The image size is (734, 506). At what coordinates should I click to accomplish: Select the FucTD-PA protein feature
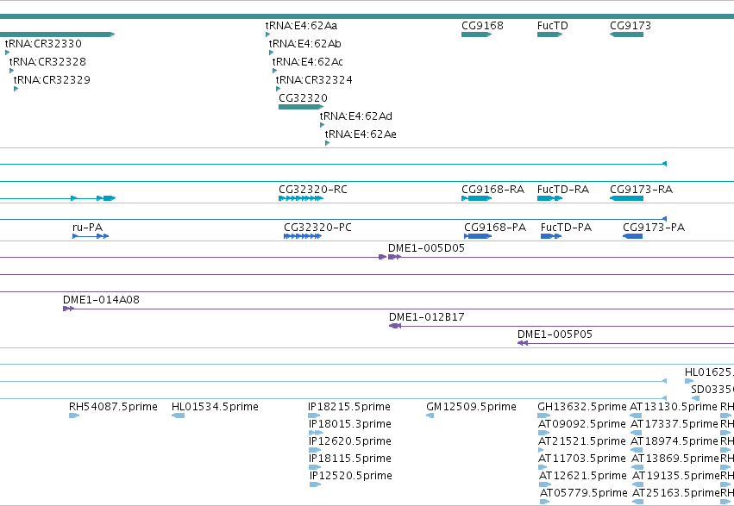[551, 236]
